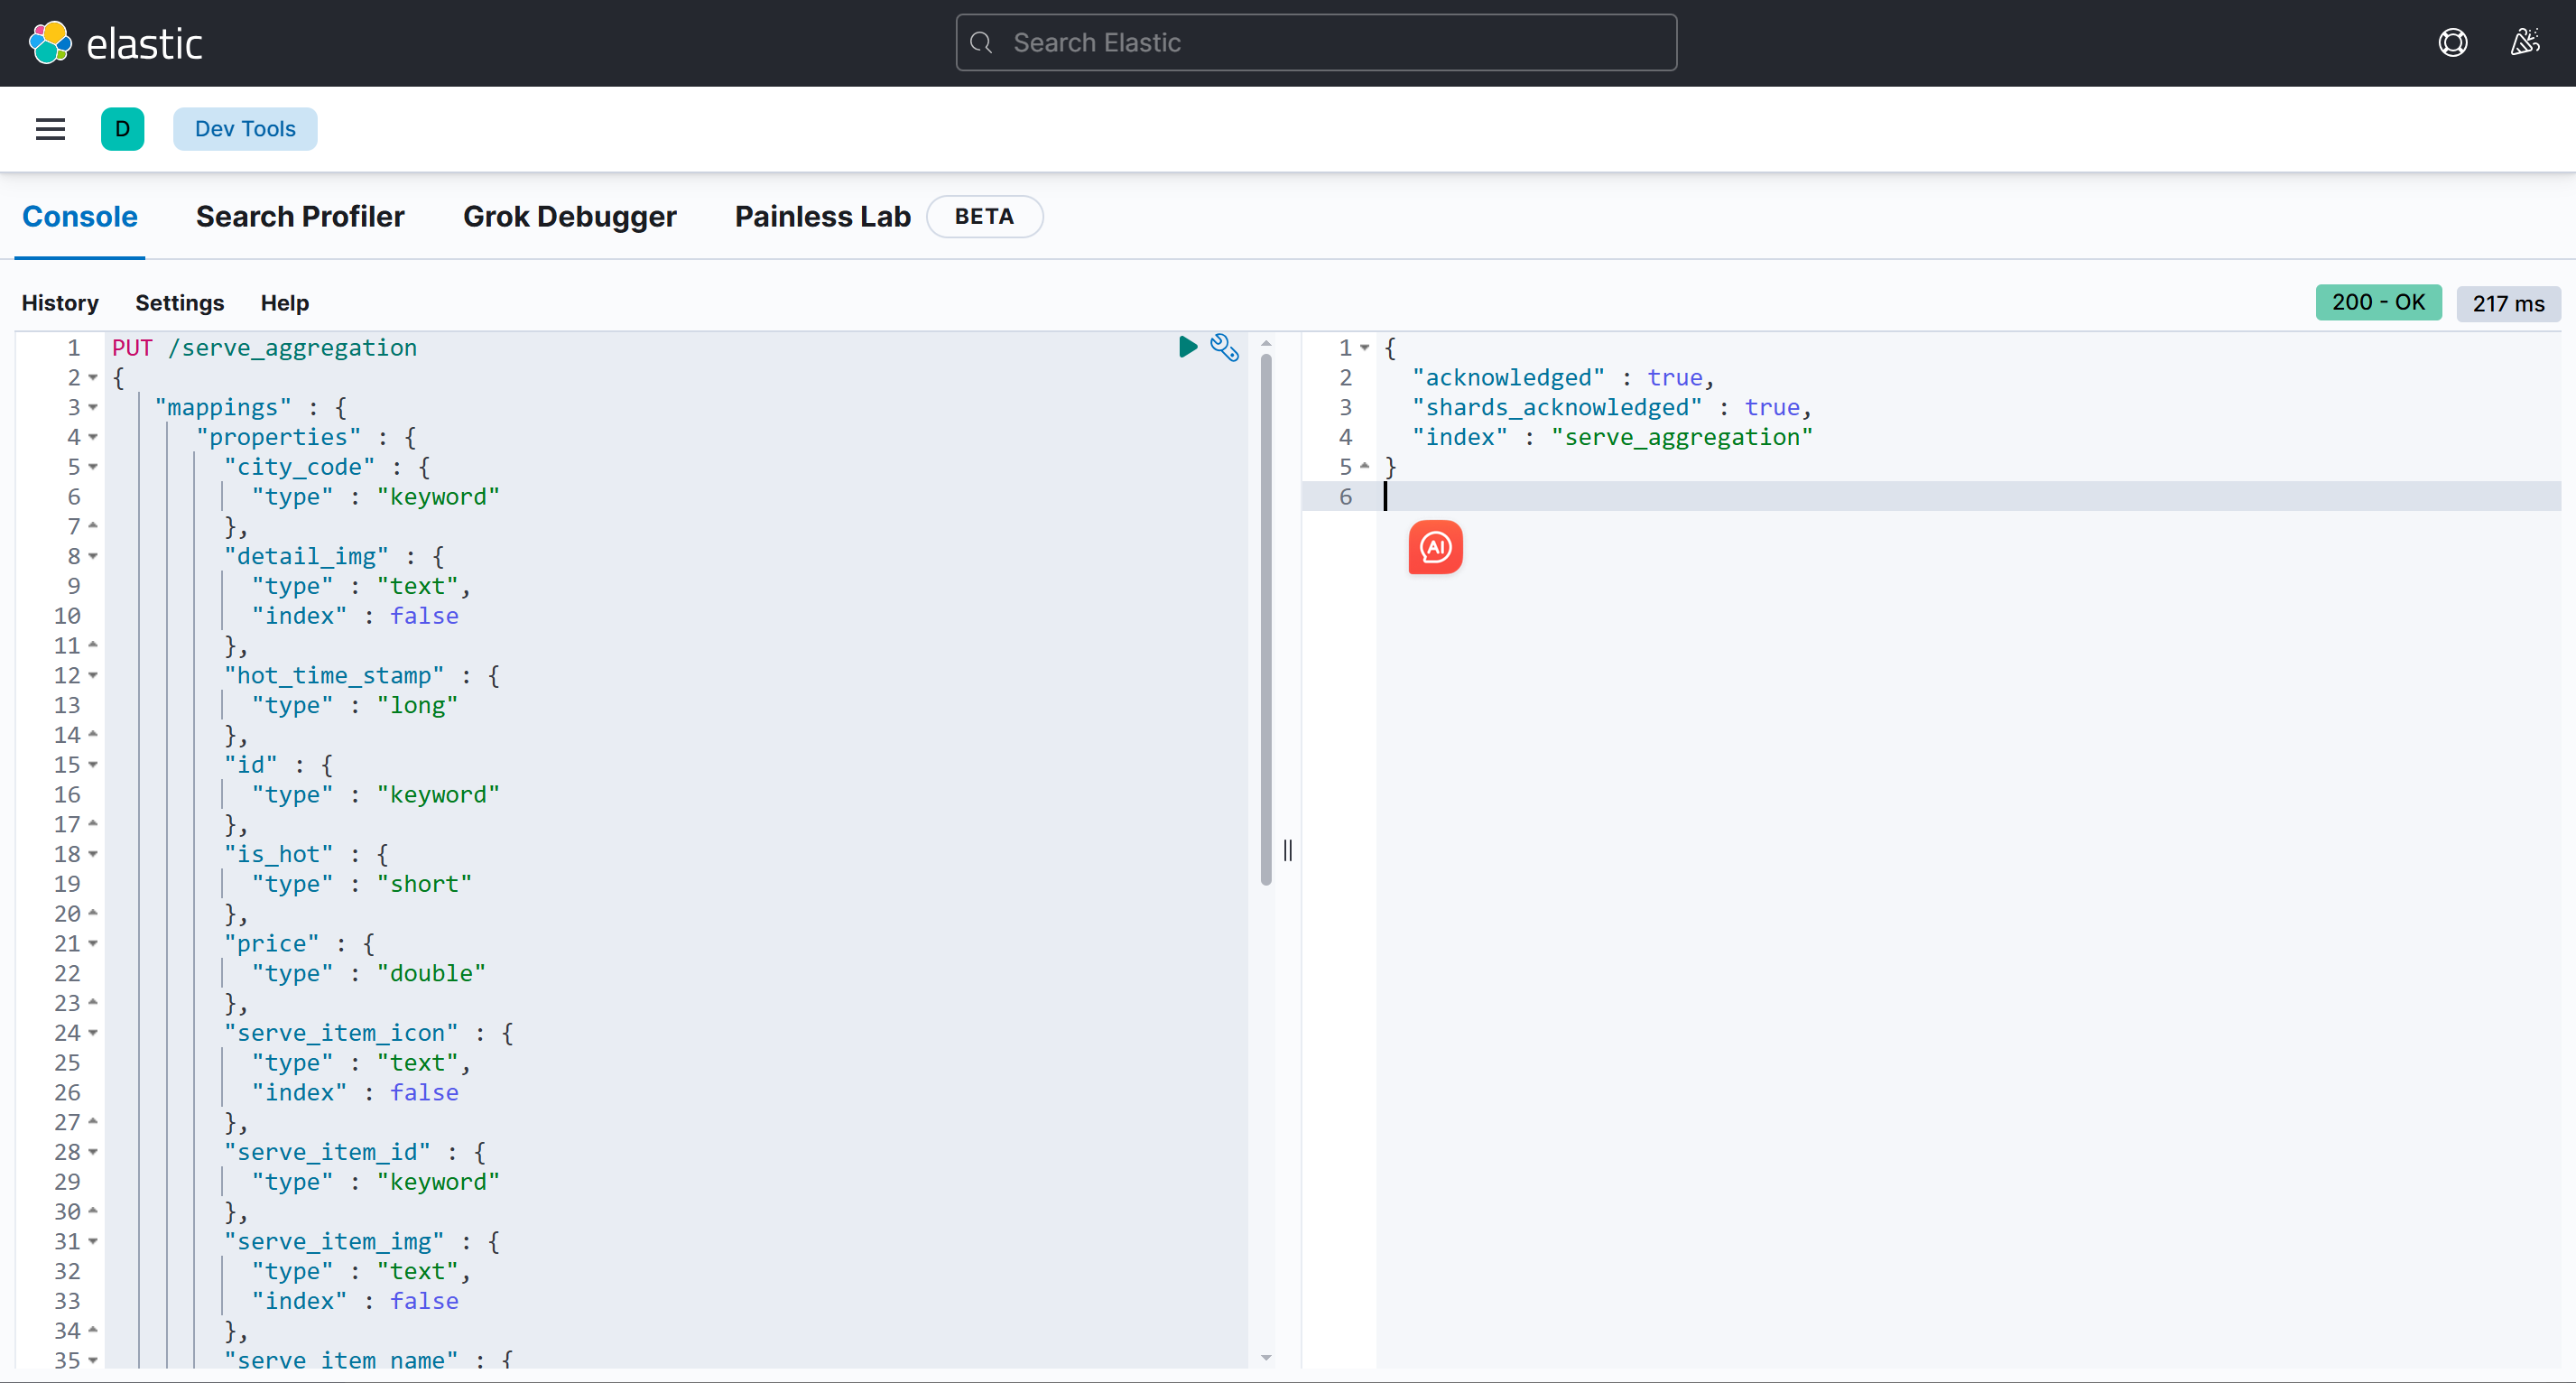Click the editor scroll down arrow
The image size is (2576, 1383).
1266,1357
